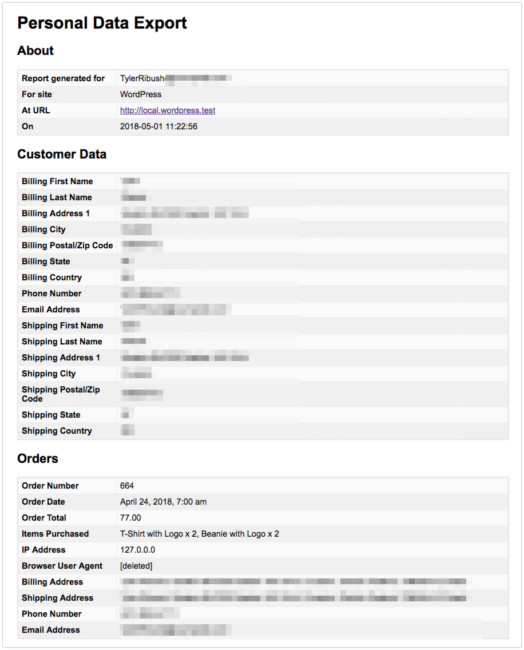Click the Customer Data section heading

62,154
